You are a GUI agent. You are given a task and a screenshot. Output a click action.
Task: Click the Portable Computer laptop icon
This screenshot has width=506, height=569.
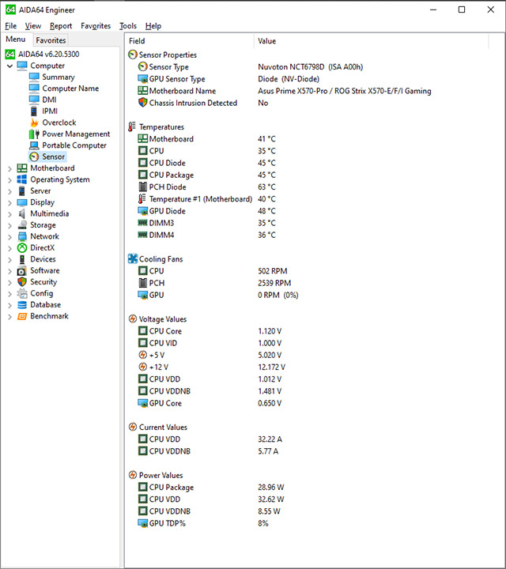(x=34, y=145)
